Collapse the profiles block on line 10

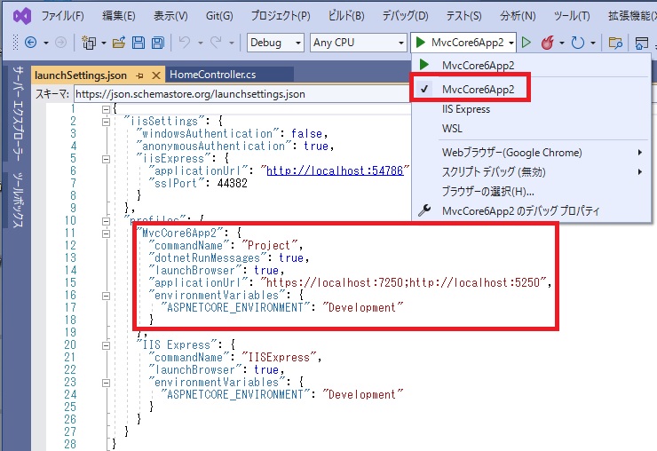(x=106, y=221)
